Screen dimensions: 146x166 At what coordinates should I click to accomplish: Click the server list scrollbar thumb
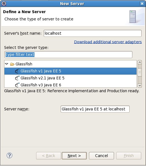coord(140,72)
